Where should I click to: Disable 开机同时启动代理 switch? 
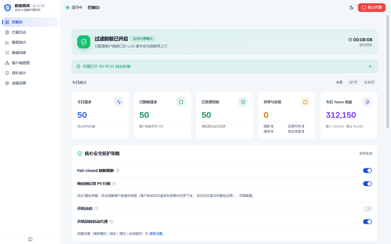(x=367, y=222)
